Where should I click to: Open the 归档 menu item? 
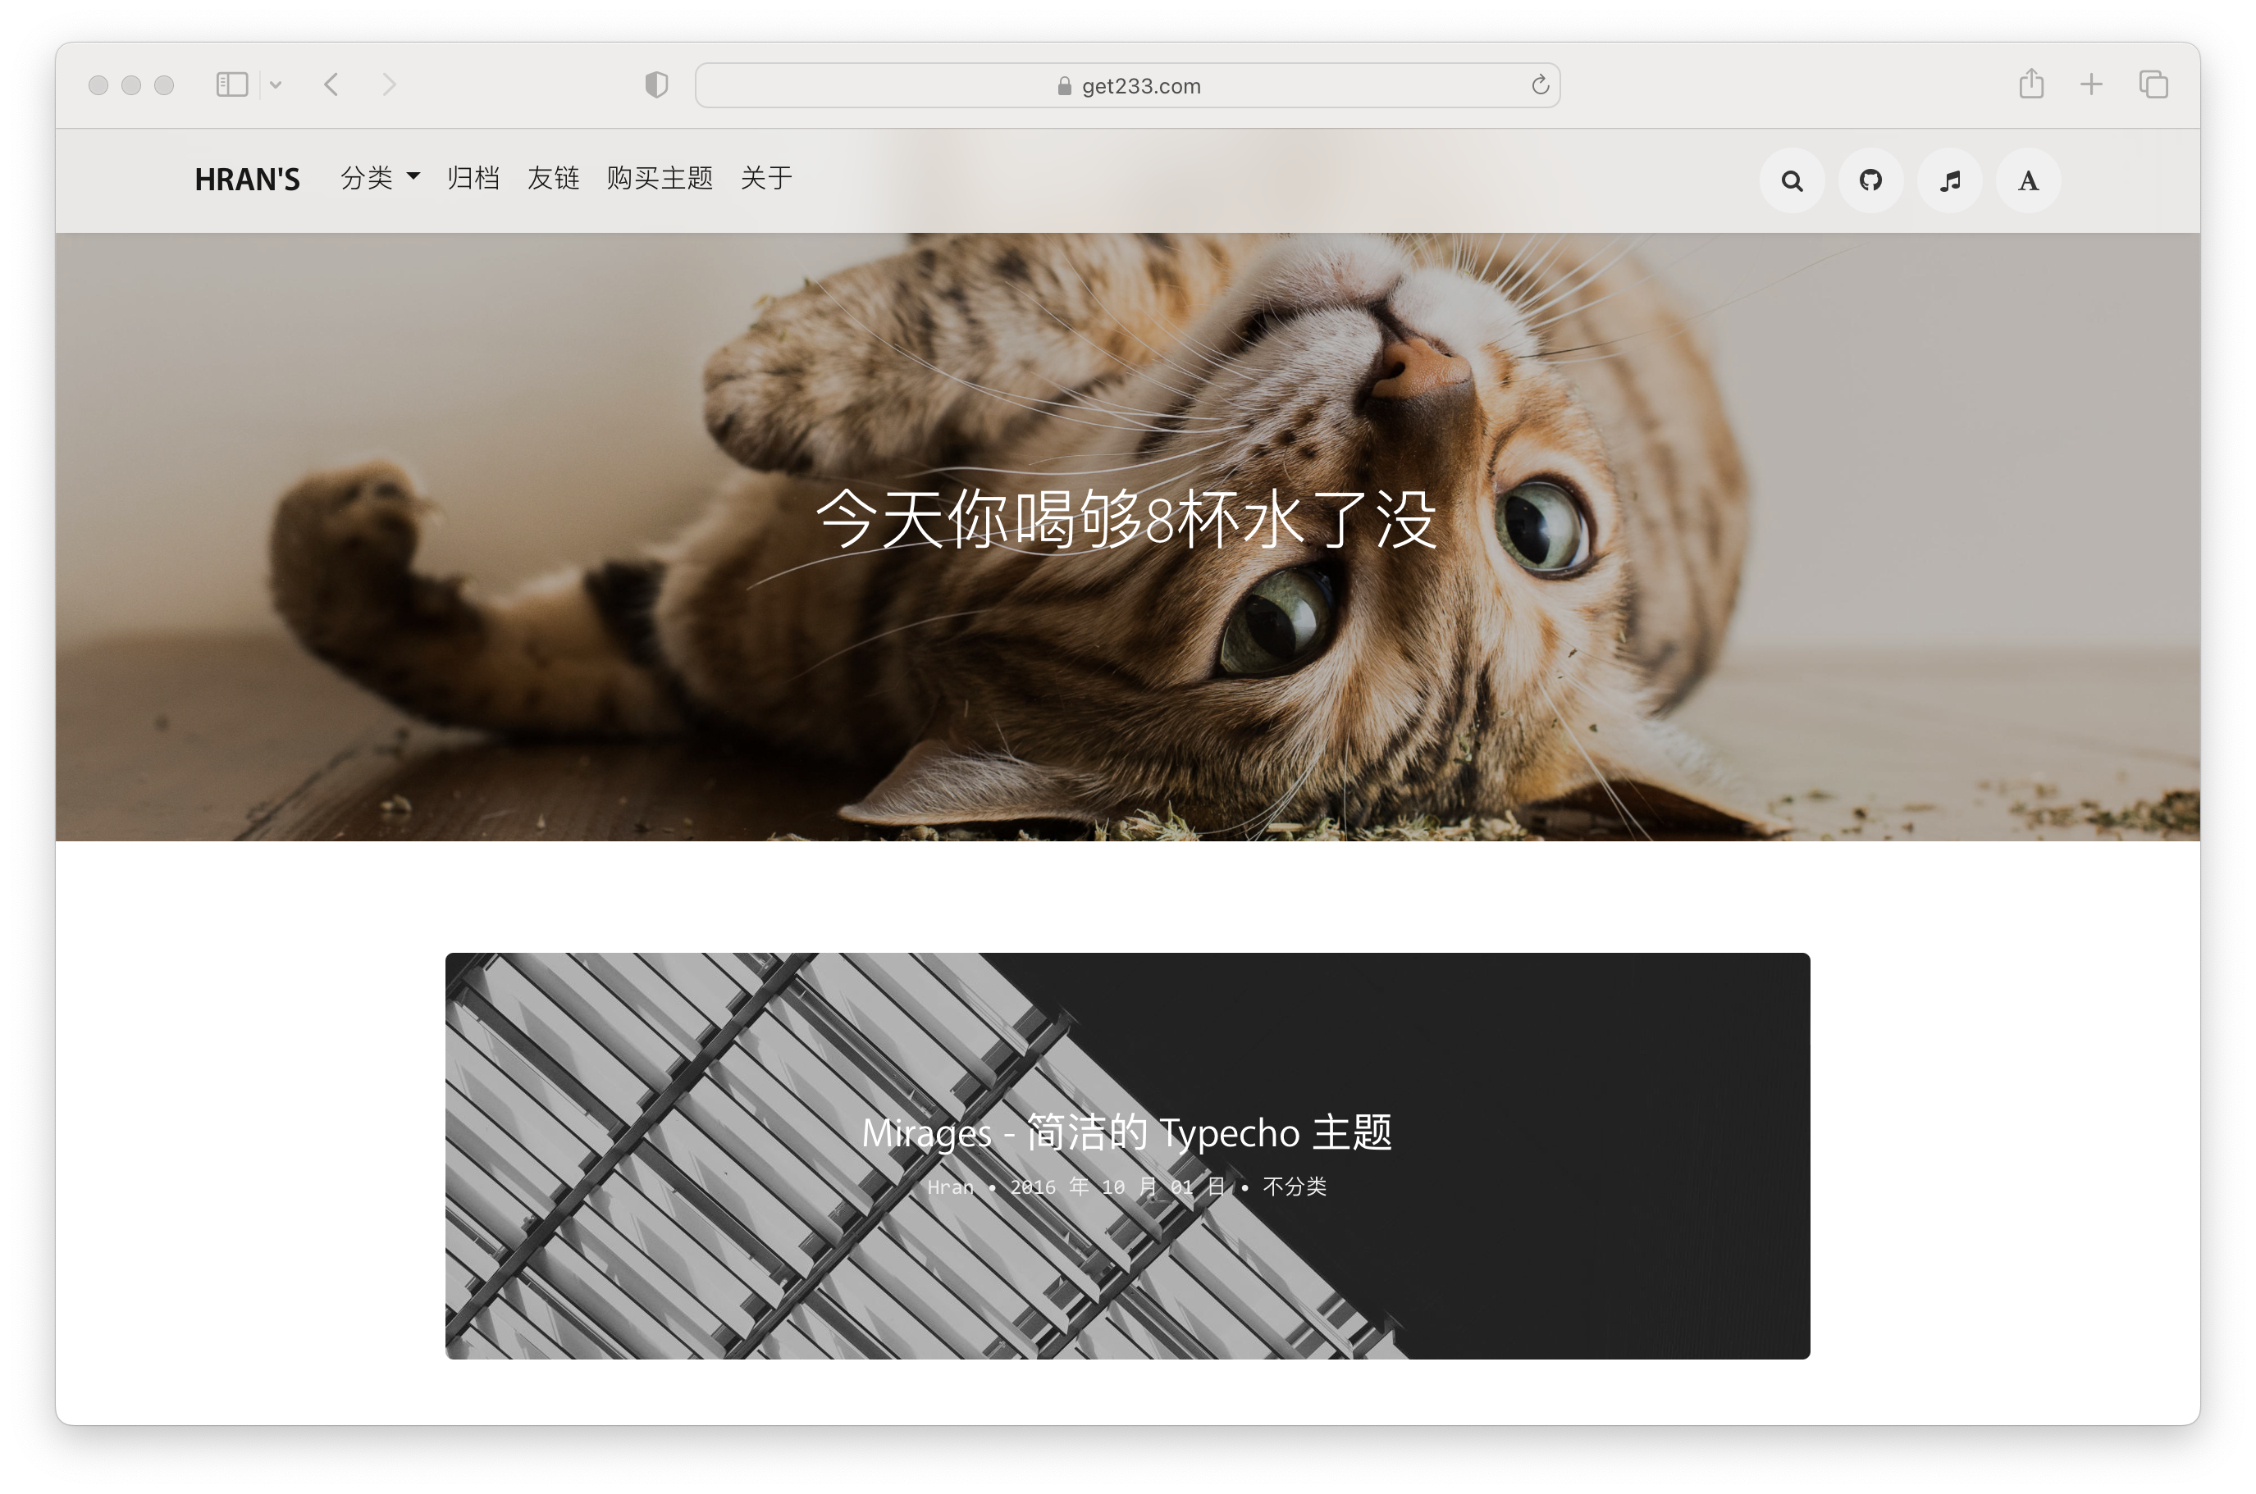[473, 177]
